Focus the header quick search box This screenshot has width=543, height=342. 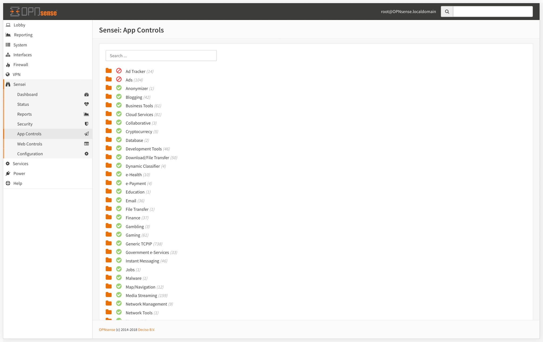tap(493, 11)
